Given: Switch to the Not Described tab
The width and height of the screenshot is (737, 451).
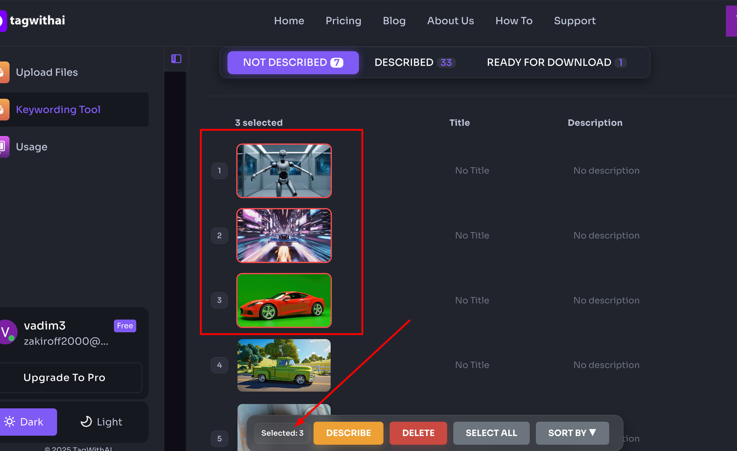Looking at the screenshot, I should [x=293, y=63].
